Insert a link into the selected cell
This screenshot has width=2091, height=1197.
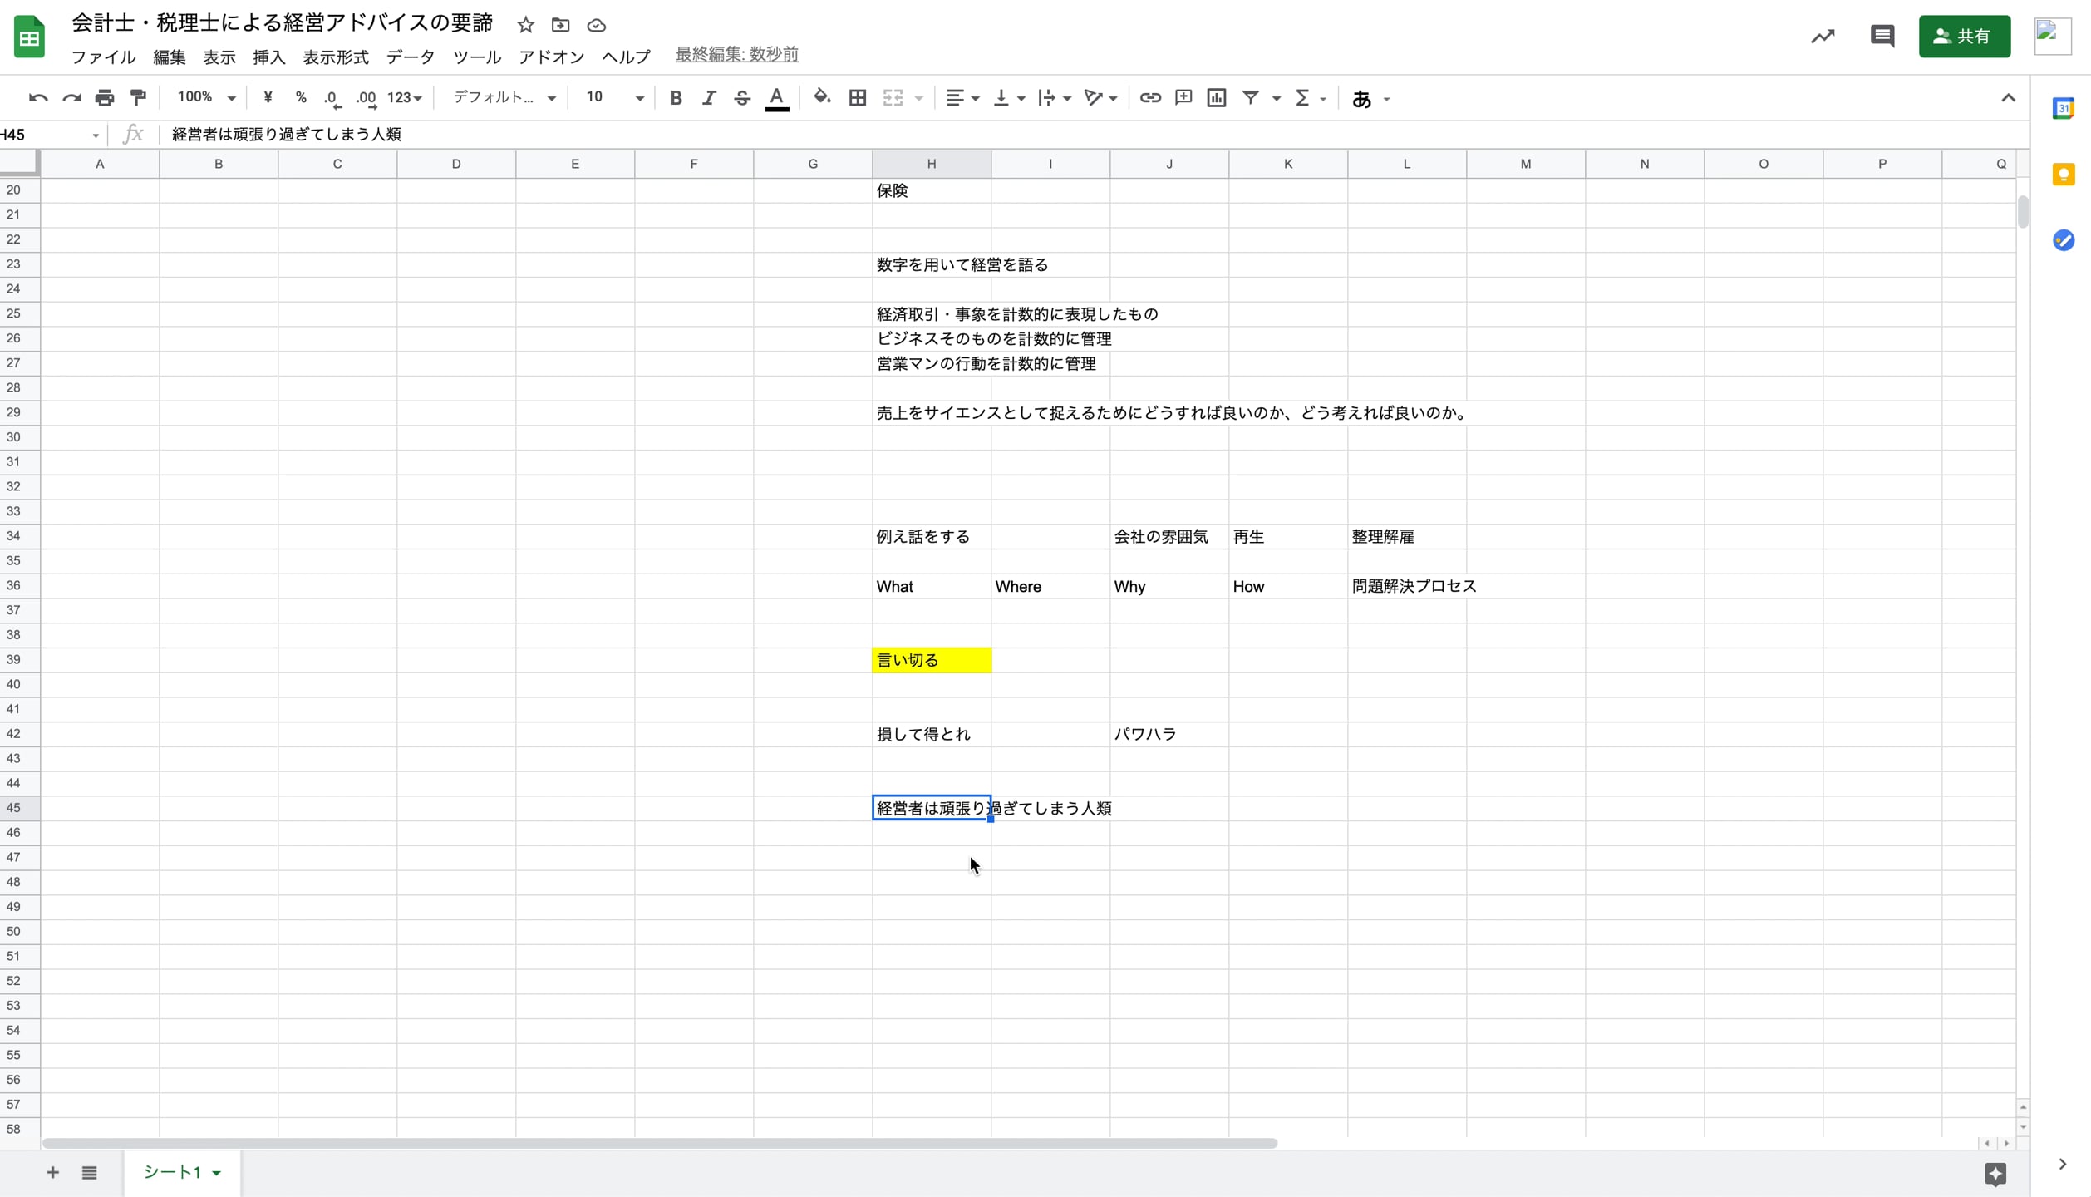(x=1149, y=97)
